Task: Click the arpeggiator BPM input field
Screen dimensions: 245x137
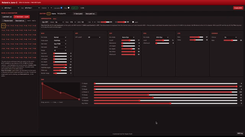Action: point(84,22)
